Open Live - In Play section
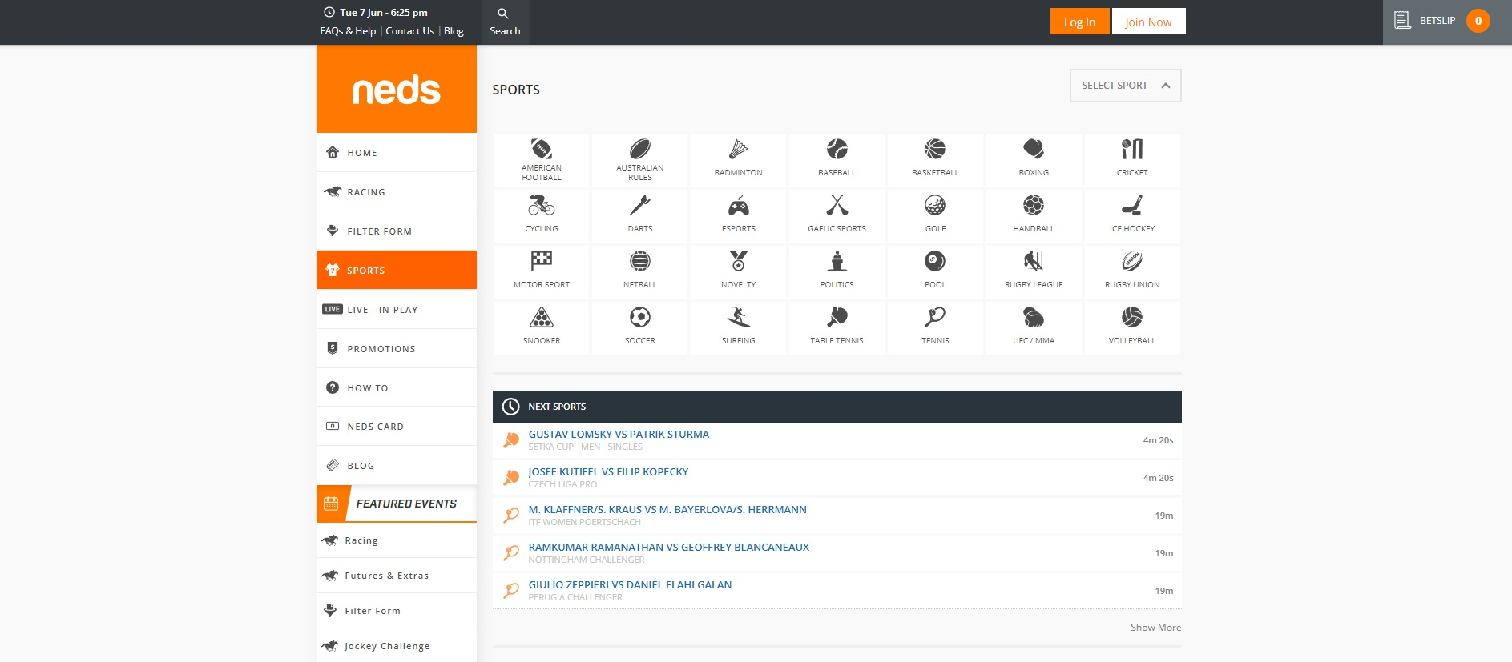 point(397,310)
